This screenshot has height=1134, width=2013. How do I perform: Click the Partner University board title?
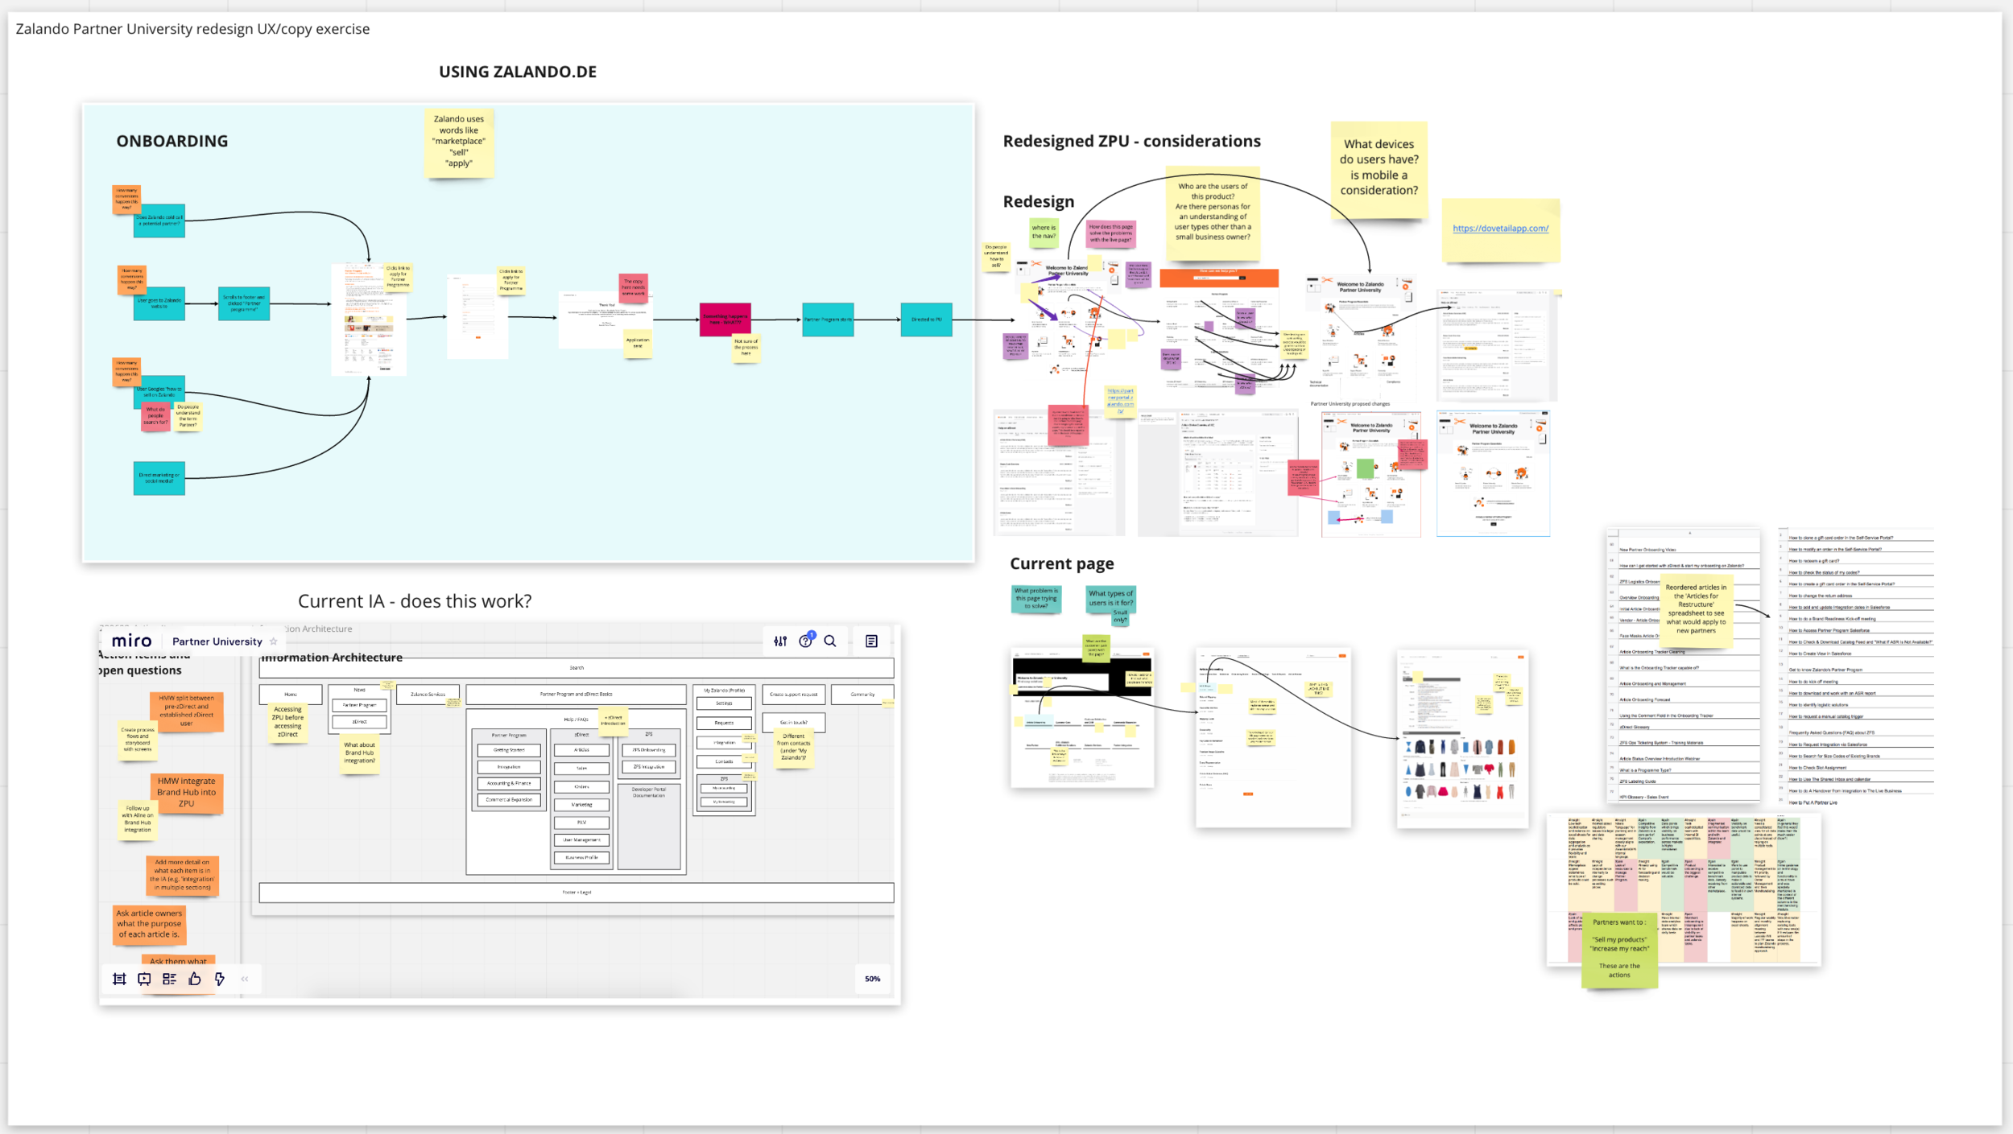coord(217,641)
